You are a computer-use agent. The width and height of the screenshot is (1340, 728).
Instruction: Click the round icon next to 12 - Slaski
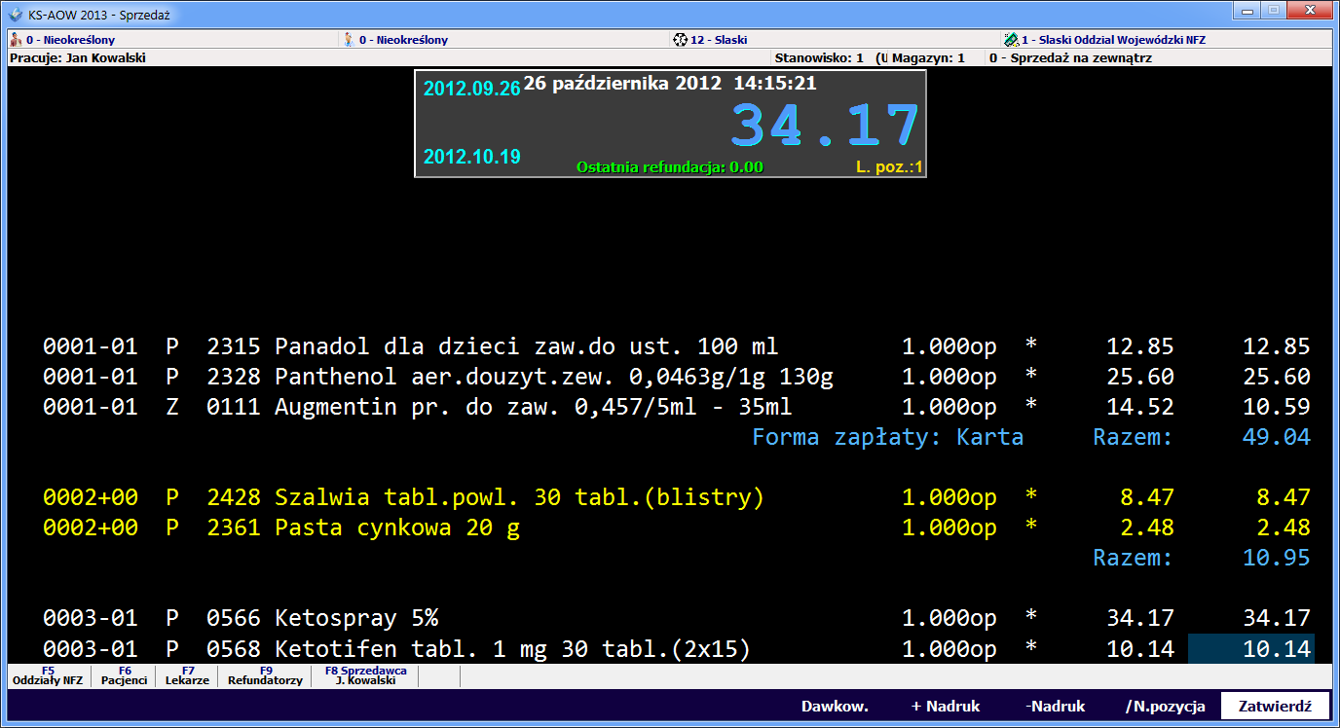[x=680, y=40]
